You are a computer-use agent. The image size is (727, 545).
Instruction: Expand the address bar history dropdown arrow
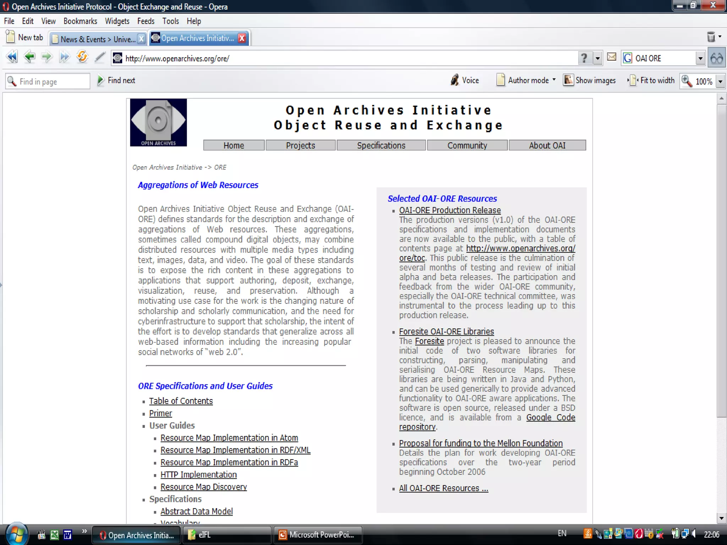coord(598,59)
